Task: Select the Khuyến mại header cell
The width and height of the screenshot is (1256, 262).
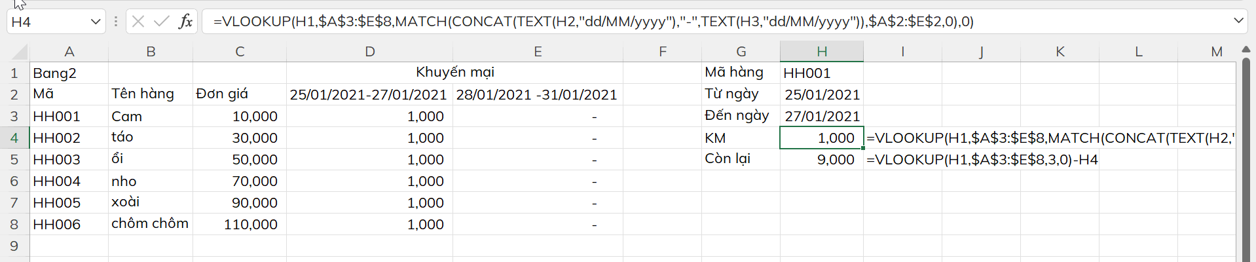Action: pos(454,73)
